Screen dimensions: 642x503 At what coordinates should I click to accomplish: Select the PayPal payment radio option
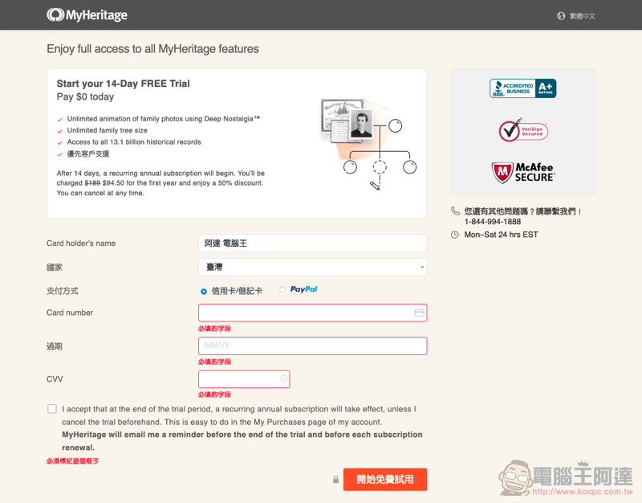pyautogui.click(x=282, y=289)
